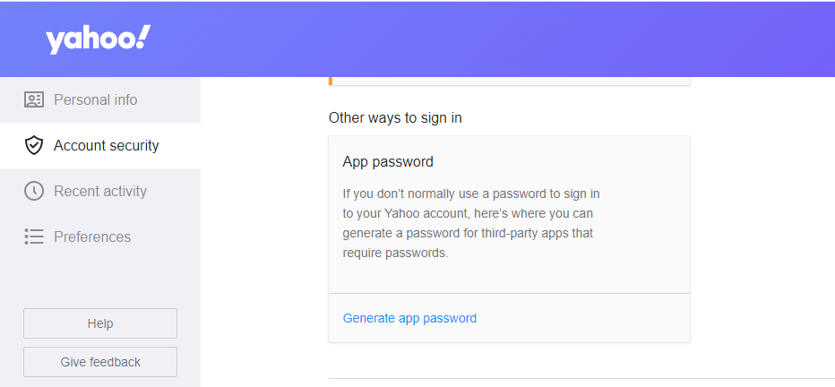Open the Give feedback button

100,362
